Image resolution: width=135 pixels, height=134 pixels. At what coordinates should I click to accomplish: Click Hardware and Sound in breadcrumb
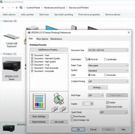click(54, 8)
